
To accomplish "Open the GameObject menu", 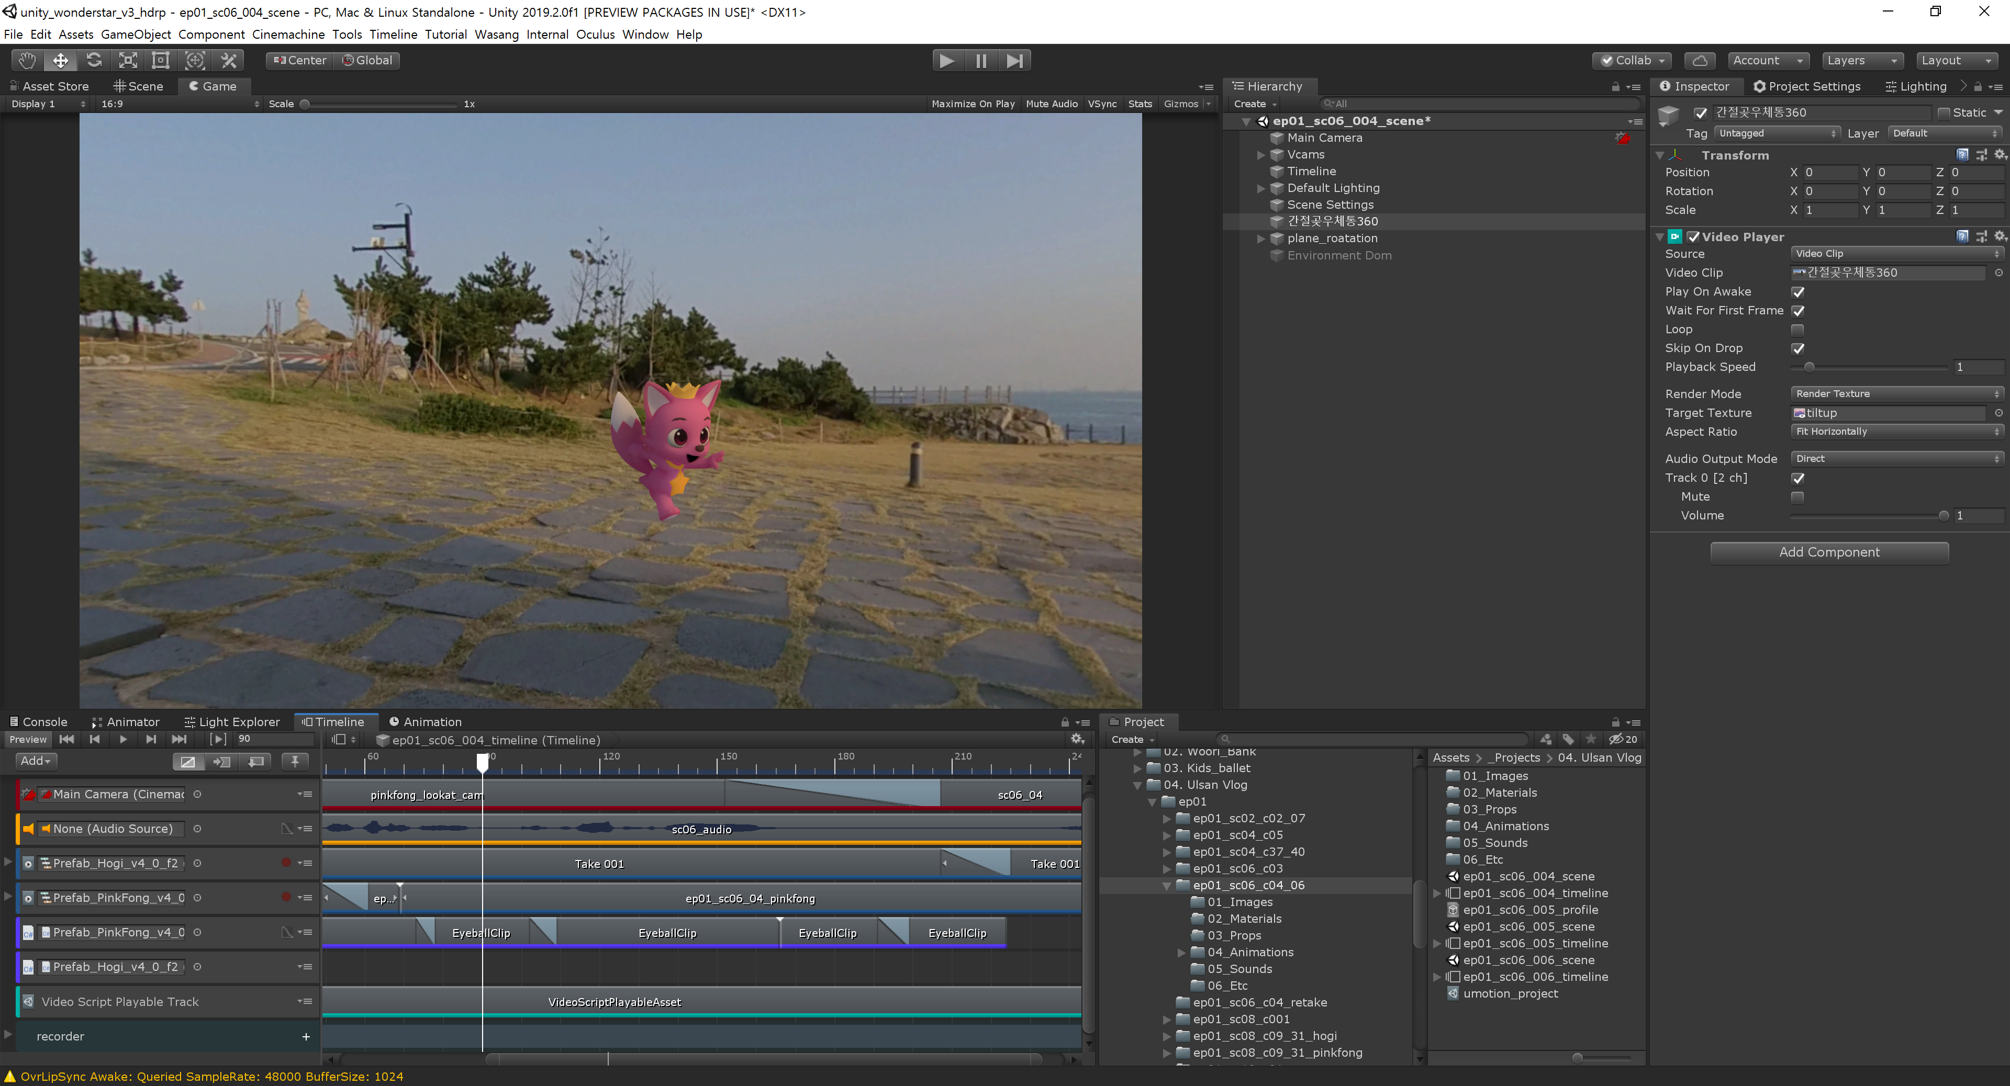I will [x=136, y=35].
